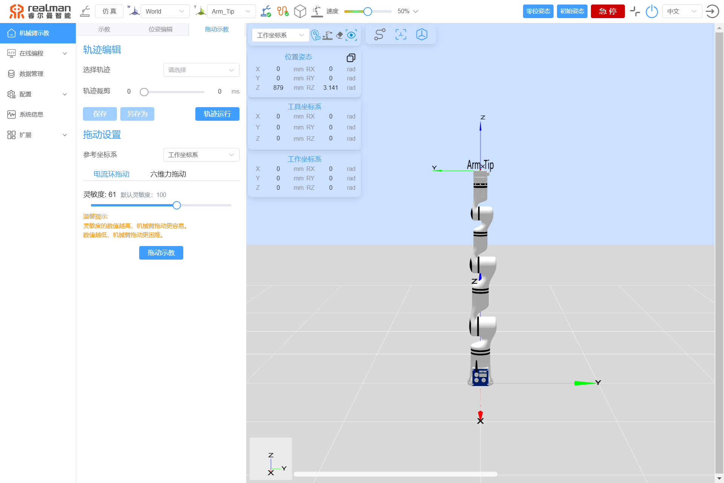Image resolution: width=724 pixels, height=483 pixels.
Task: Click the eraser icon in viewport toolbar
Action: [339, 35]
